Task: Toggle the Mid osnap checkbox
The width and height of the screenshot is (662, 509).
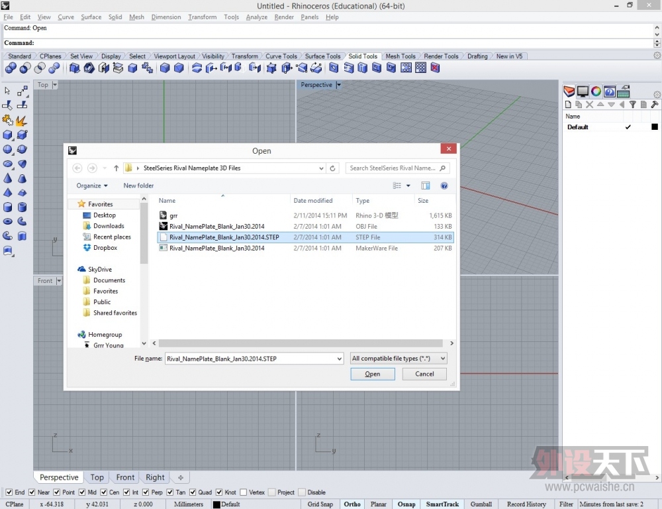Action: click(82, 492)
